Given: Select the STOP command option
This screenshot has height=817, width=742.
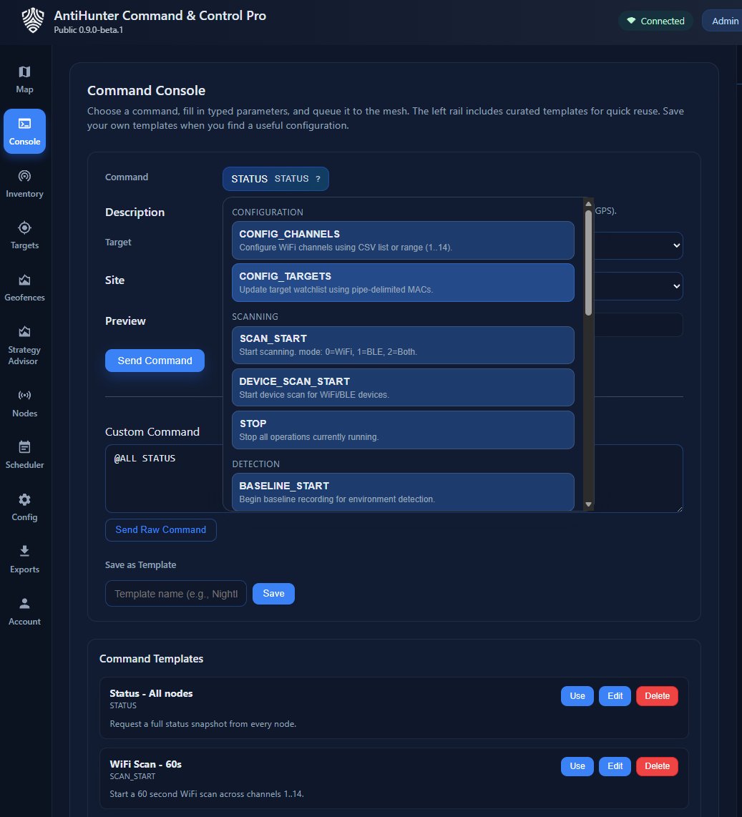Looking at the screenshot, I should click(x=402, y=429).
